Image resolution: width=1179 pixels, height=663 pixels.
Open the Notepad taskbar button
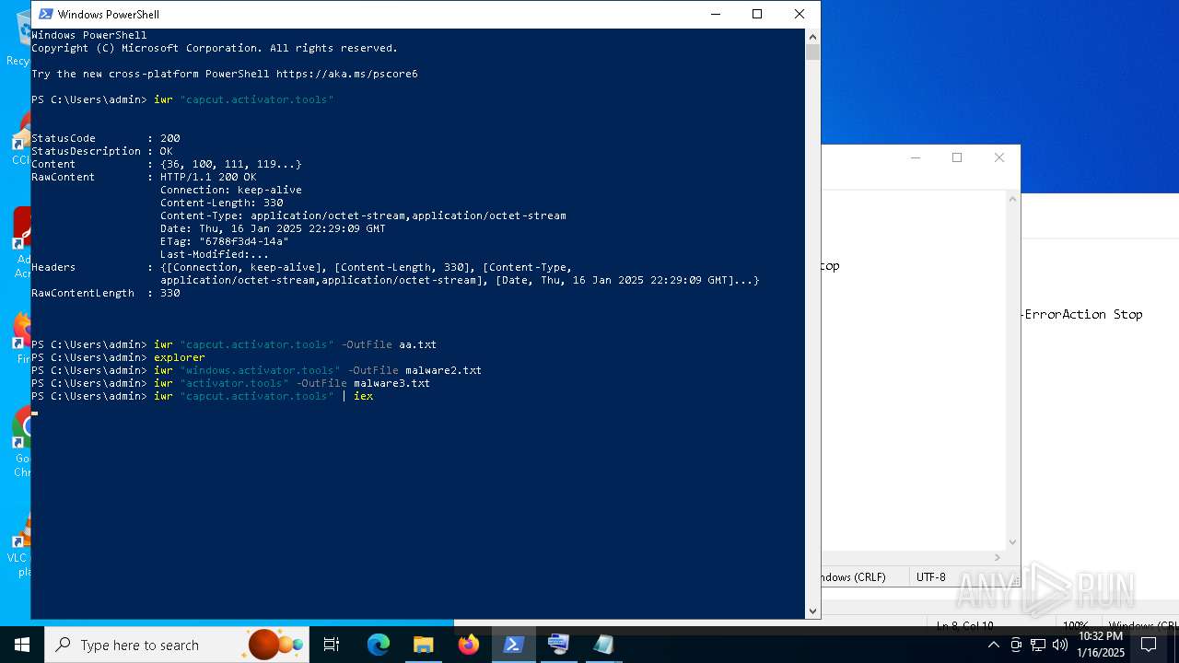(x=603, y=645)
